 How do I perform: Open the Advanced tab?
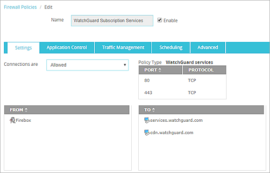coord(208,48)
